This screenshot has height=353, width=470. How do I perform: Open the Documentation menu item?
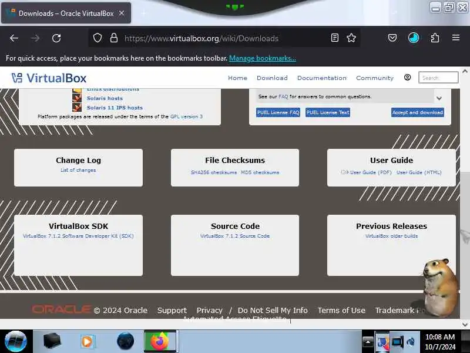(321, 78)
